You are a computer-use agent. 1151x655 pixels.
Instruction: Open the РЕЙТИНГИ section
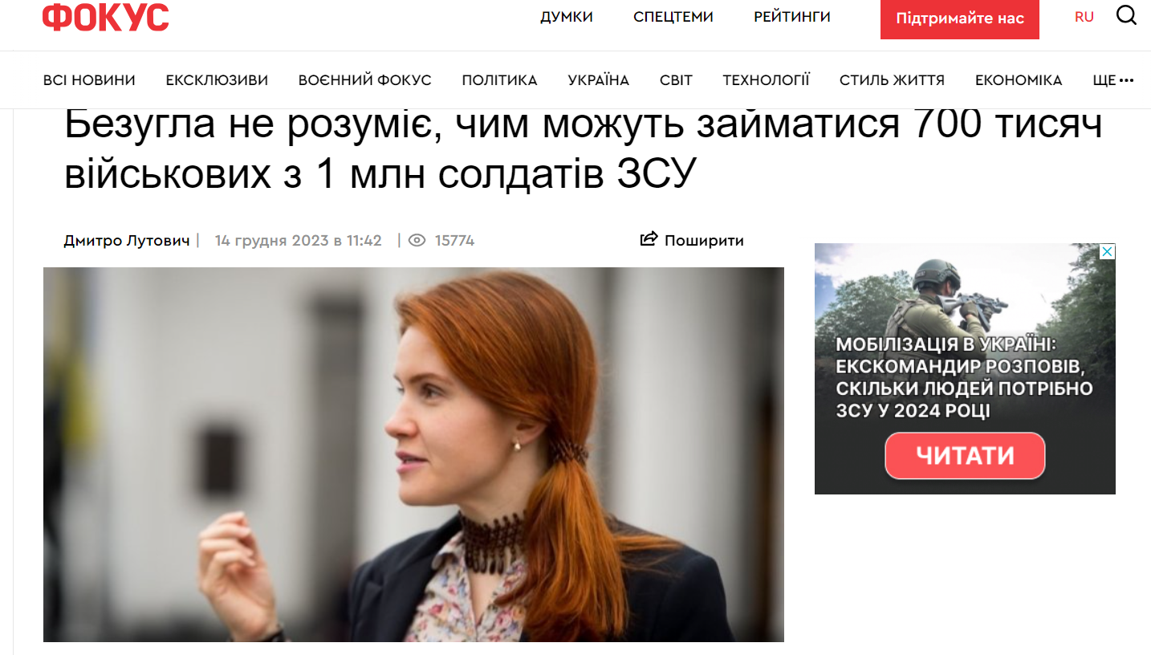(792, 17)
